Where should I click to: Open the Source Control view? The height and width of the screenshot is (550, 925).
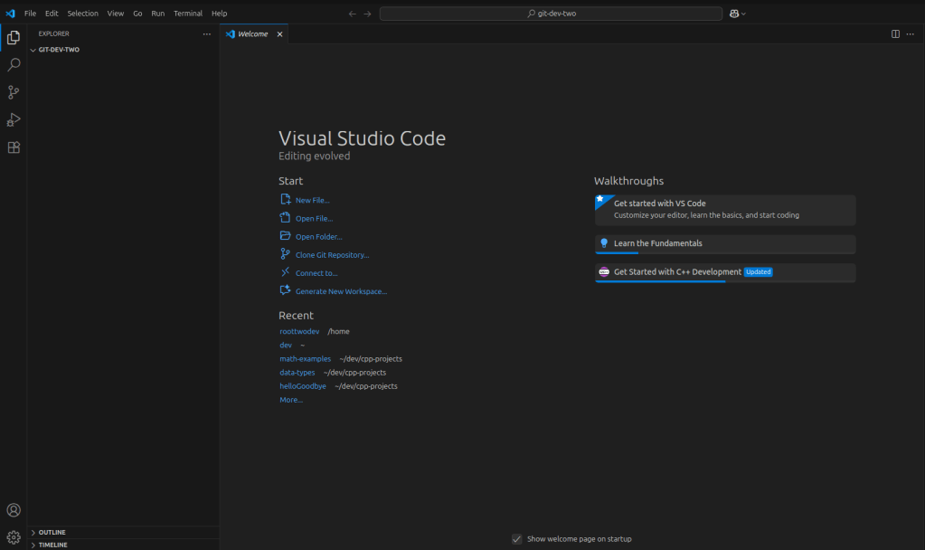tap(14, 92)
